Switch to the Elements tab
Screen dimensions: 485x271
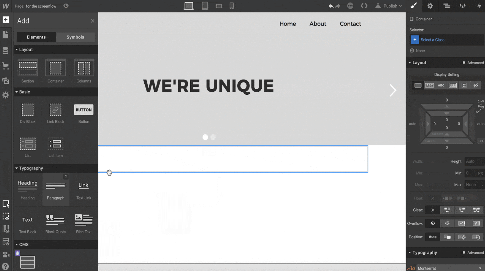(x=36, y=37)
